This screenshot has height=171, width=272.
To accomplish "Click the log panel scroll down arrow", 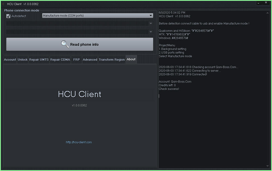I will pyautogui.click(x=267, y=166).
